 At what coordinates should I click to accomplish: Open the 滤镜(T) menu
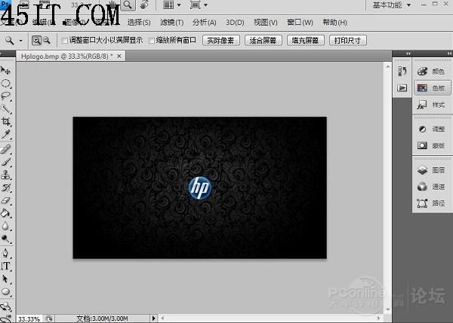coord(171,22)
